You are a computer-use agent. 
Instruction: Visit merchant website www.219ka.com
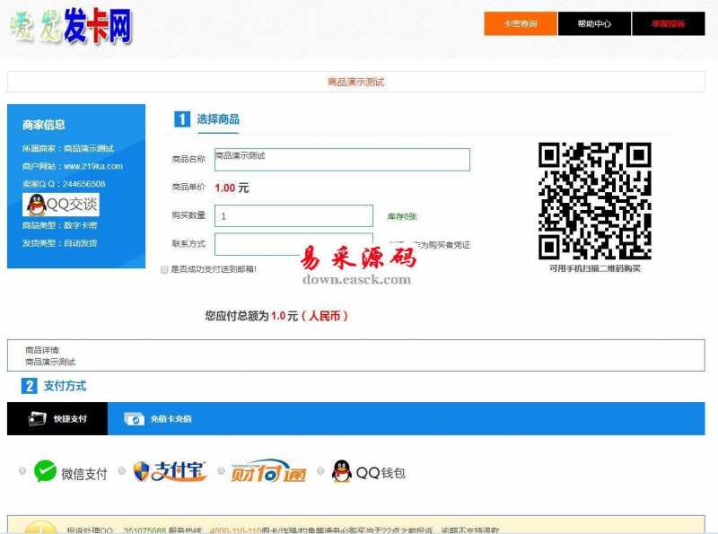pos(93,166)
